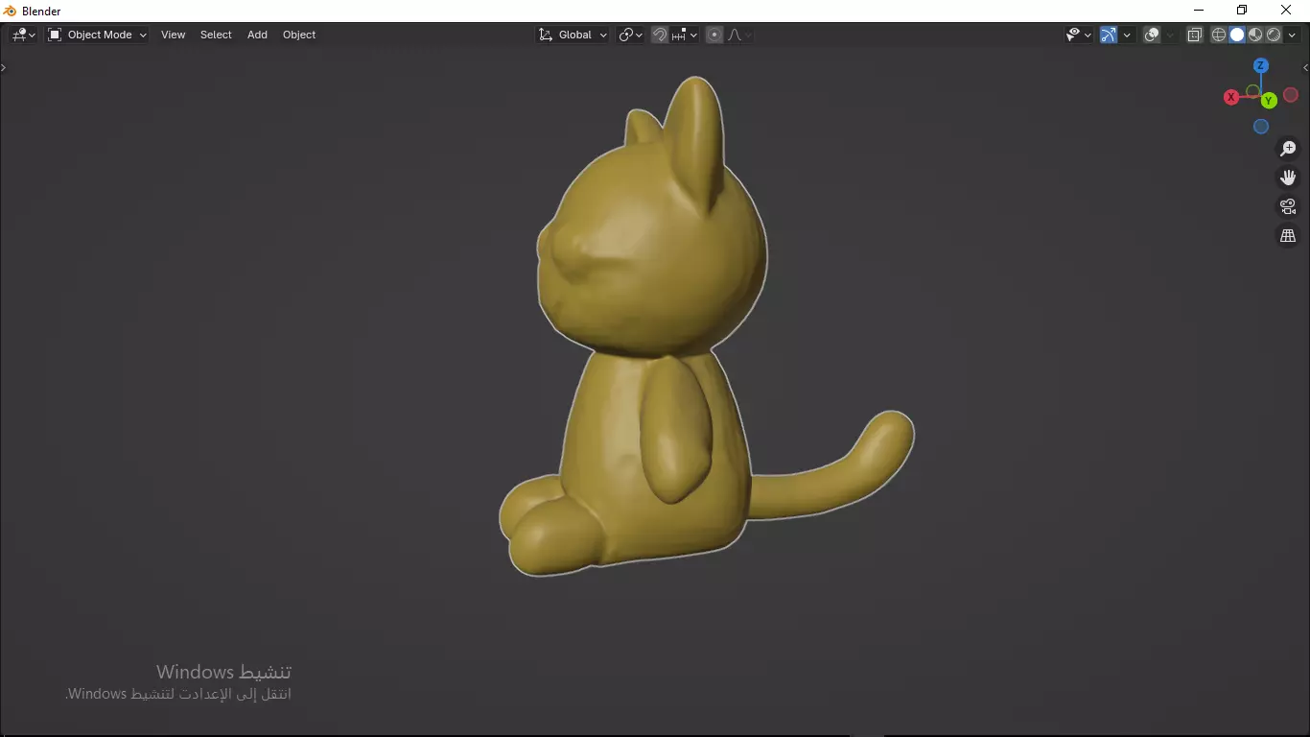Open the viewport shading options dropdown
Screen dimensions: 1310x737
point(1292,35)
